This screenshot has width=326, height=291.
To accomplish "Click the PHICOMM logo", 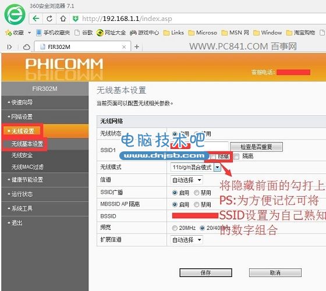I will point(64,64).
